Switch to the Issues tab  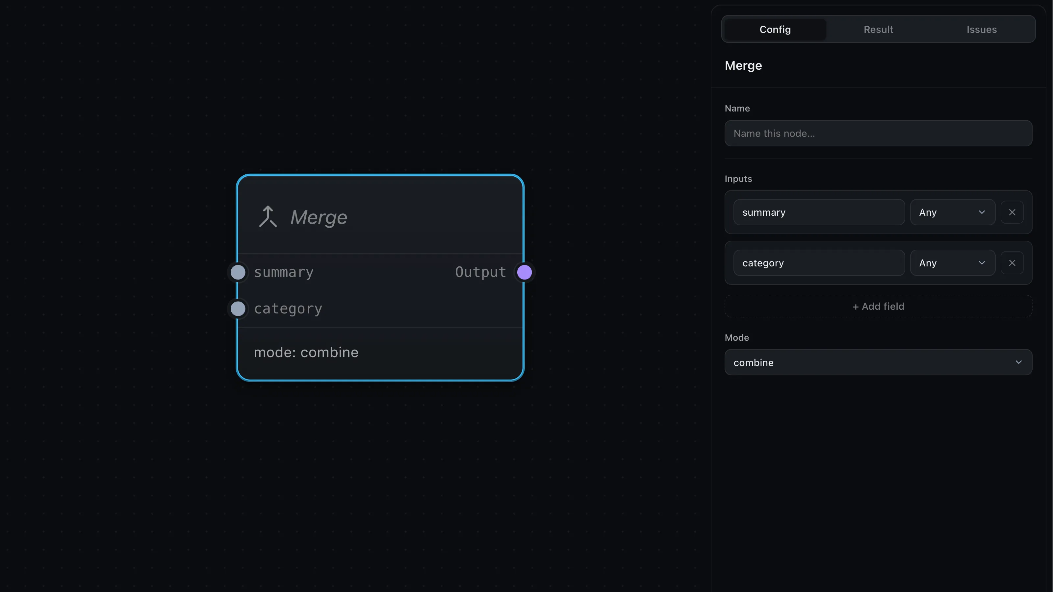click(x=982, y=29)
